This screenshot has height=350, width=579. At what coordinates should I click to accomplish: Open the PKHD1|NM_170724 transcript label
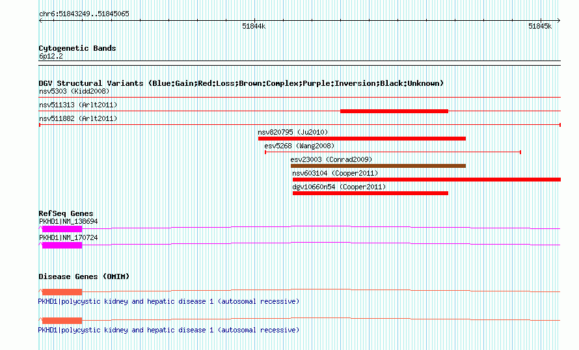tap(68, 237)
